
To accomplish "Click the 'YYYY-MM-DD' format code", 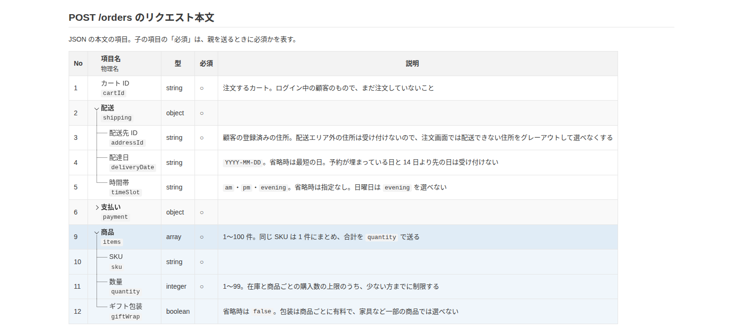I will pos(243,163).
